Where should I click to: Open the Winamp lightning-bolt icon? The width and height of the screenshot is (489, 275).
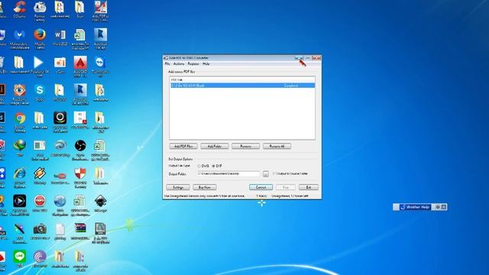point(40,173)
